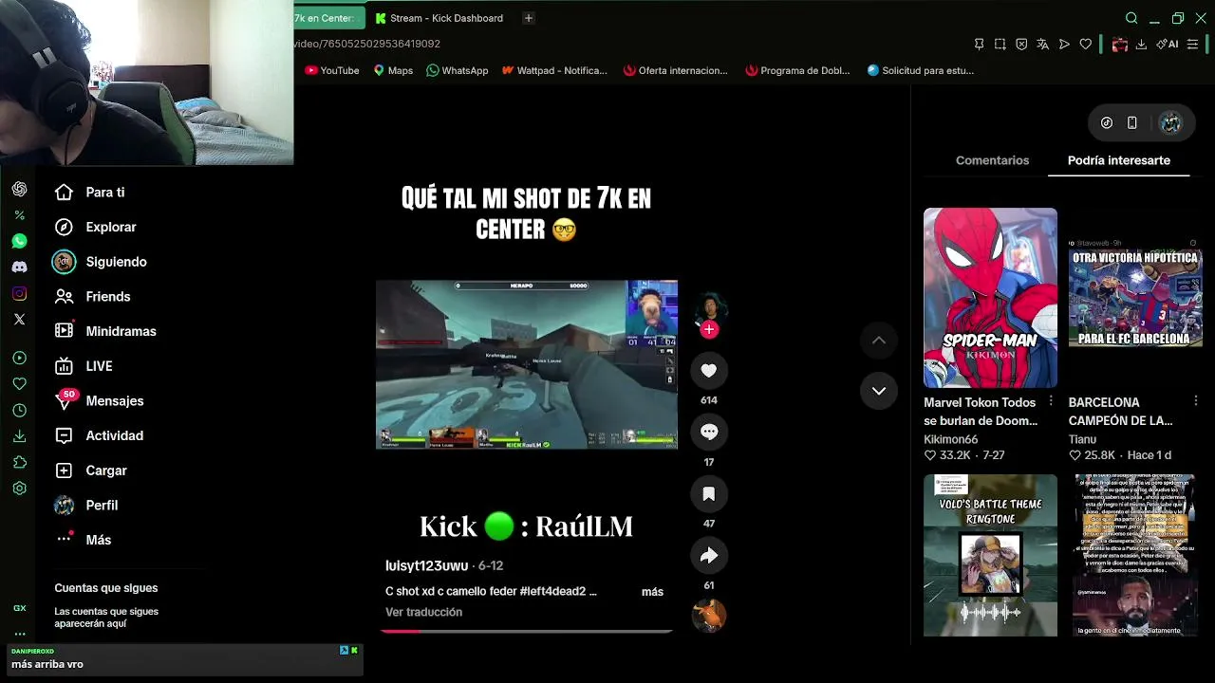Add page to bookmarks with the heart icon
The height and width of the screenshot is (683, 1215).
pyautogui.click(x=1086, y=44)
